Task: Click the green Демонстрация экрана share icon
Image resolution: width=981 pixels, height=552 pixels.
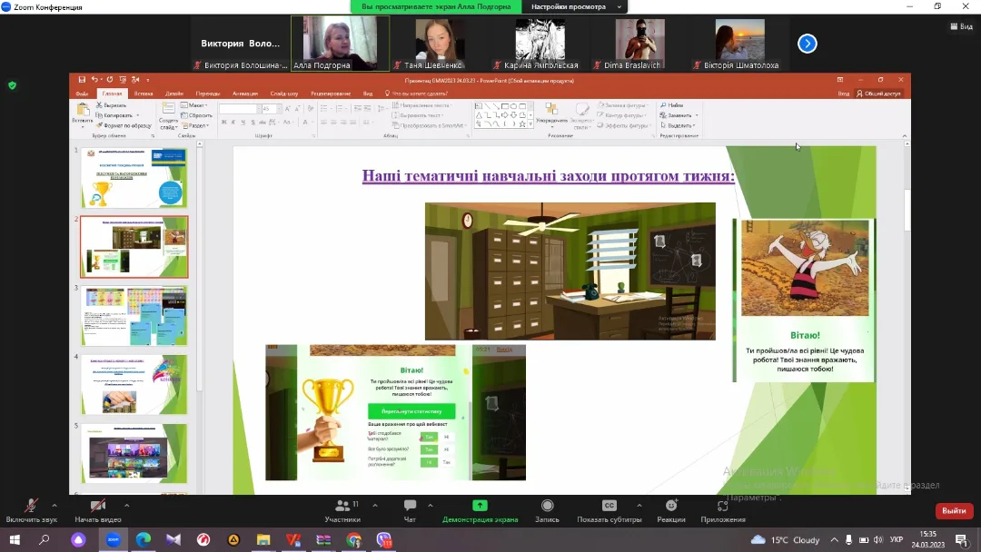Action: [x=480, y=506]
